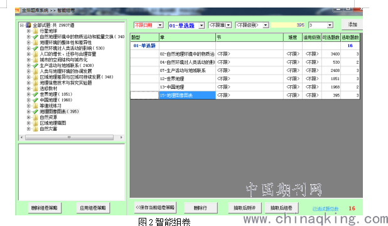Click green checkmark icon of 世界地理
388x226 pixels.
(x=35, y=95)
